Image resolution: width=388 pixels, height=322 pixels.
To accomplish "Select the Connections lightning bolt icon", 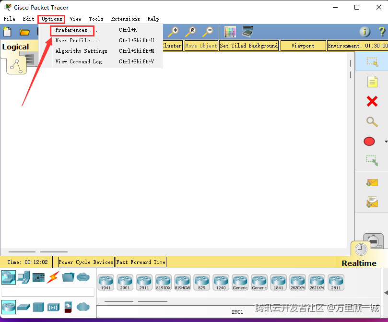I will [53, 277].
